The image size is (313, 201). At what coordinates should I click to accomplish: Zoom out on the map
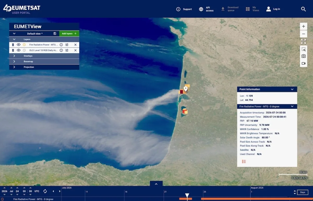pos(303,34)
